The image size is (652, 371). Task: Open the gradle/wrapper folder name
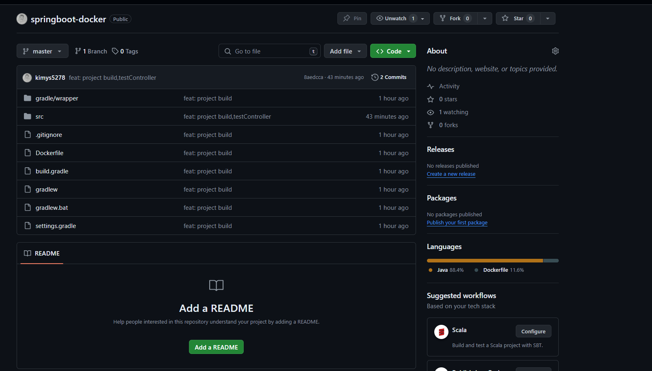click(57, 98)
